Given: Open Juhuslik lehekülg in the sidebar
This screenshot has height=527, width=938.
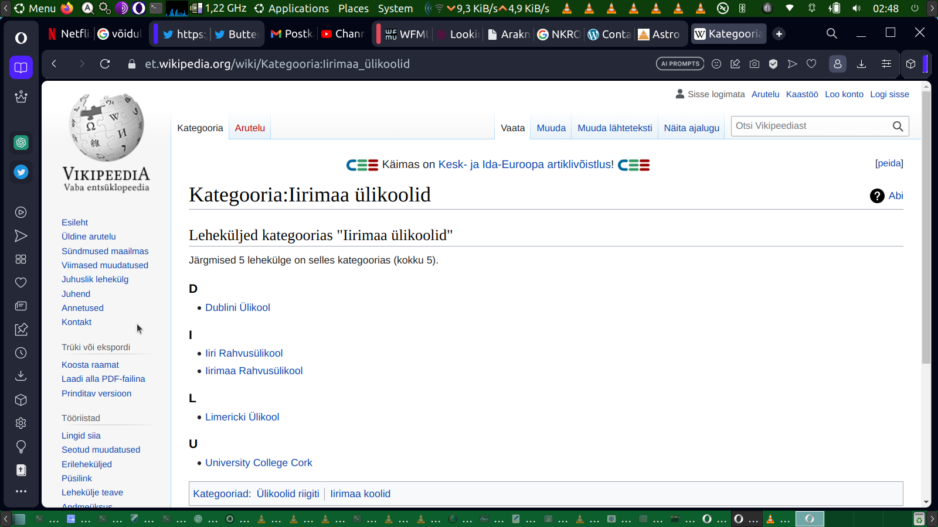Looking at the screenshot, I should click(x=95, y=279).
